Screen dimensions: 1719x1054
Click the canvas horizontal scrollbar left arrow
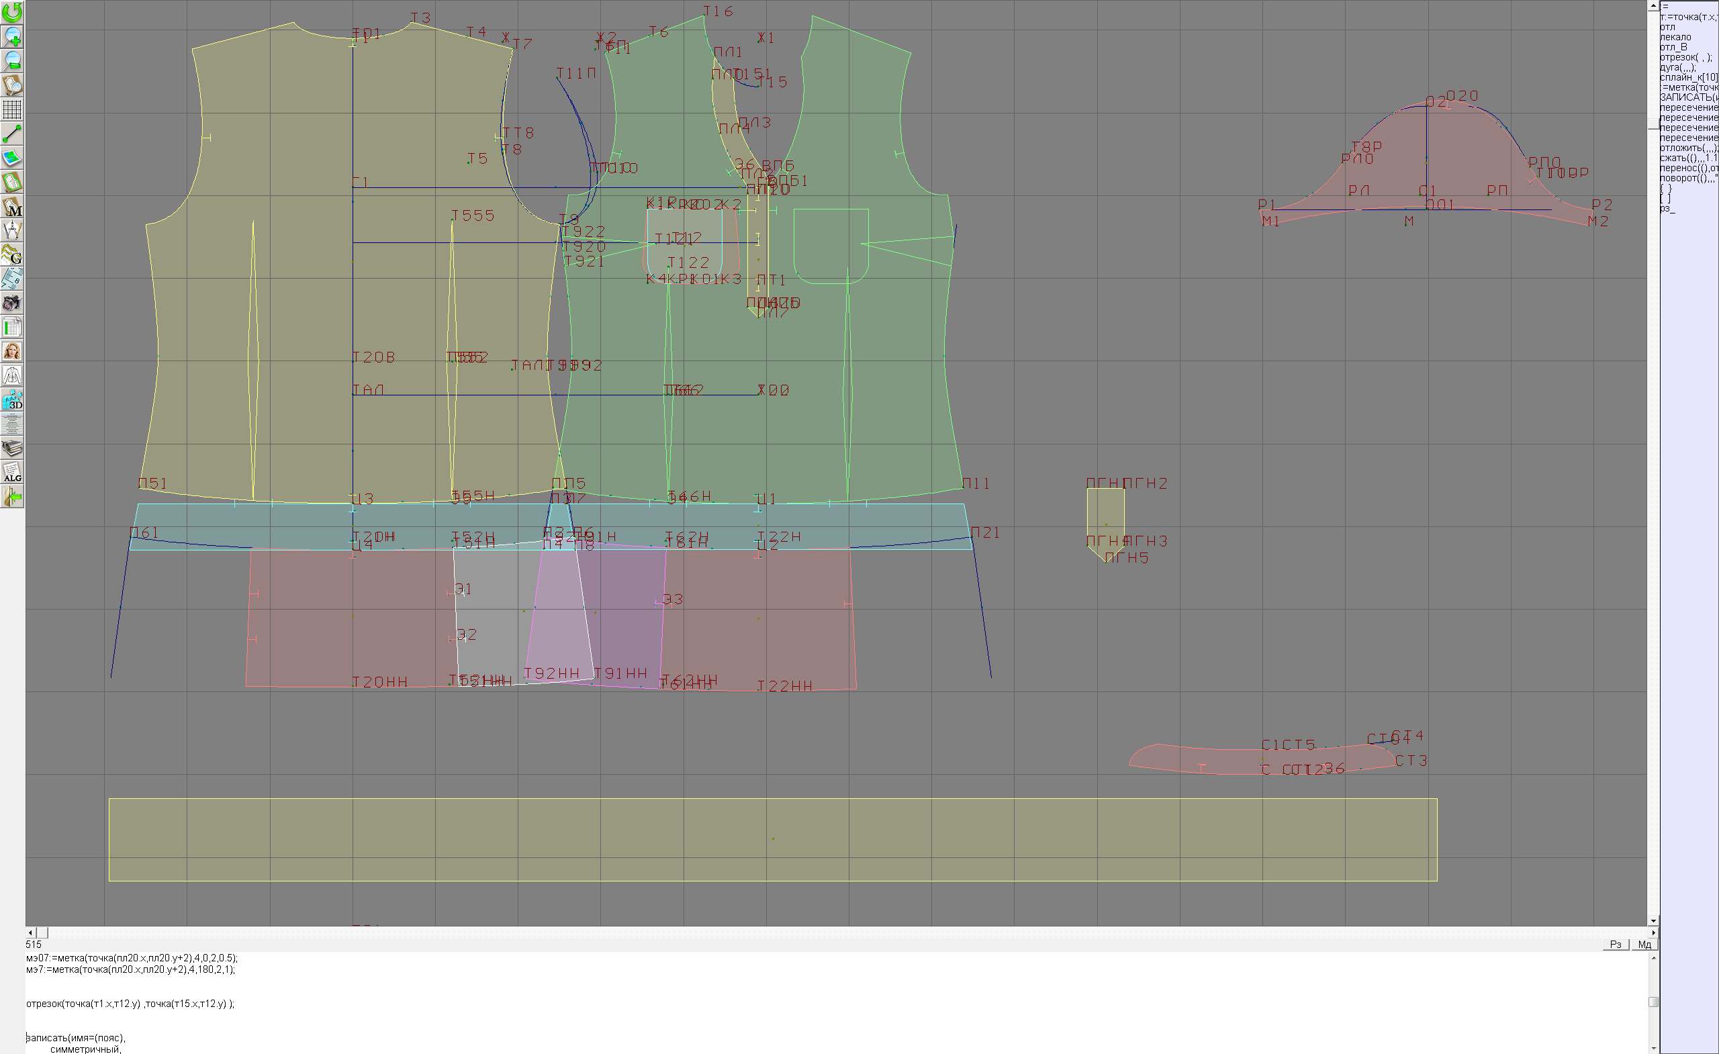pos(30,932)
